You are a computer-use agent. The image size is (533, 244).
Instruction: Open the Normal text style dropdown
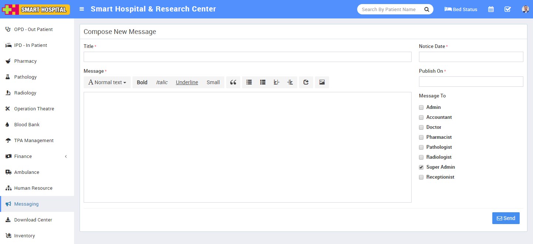point(107,82)
